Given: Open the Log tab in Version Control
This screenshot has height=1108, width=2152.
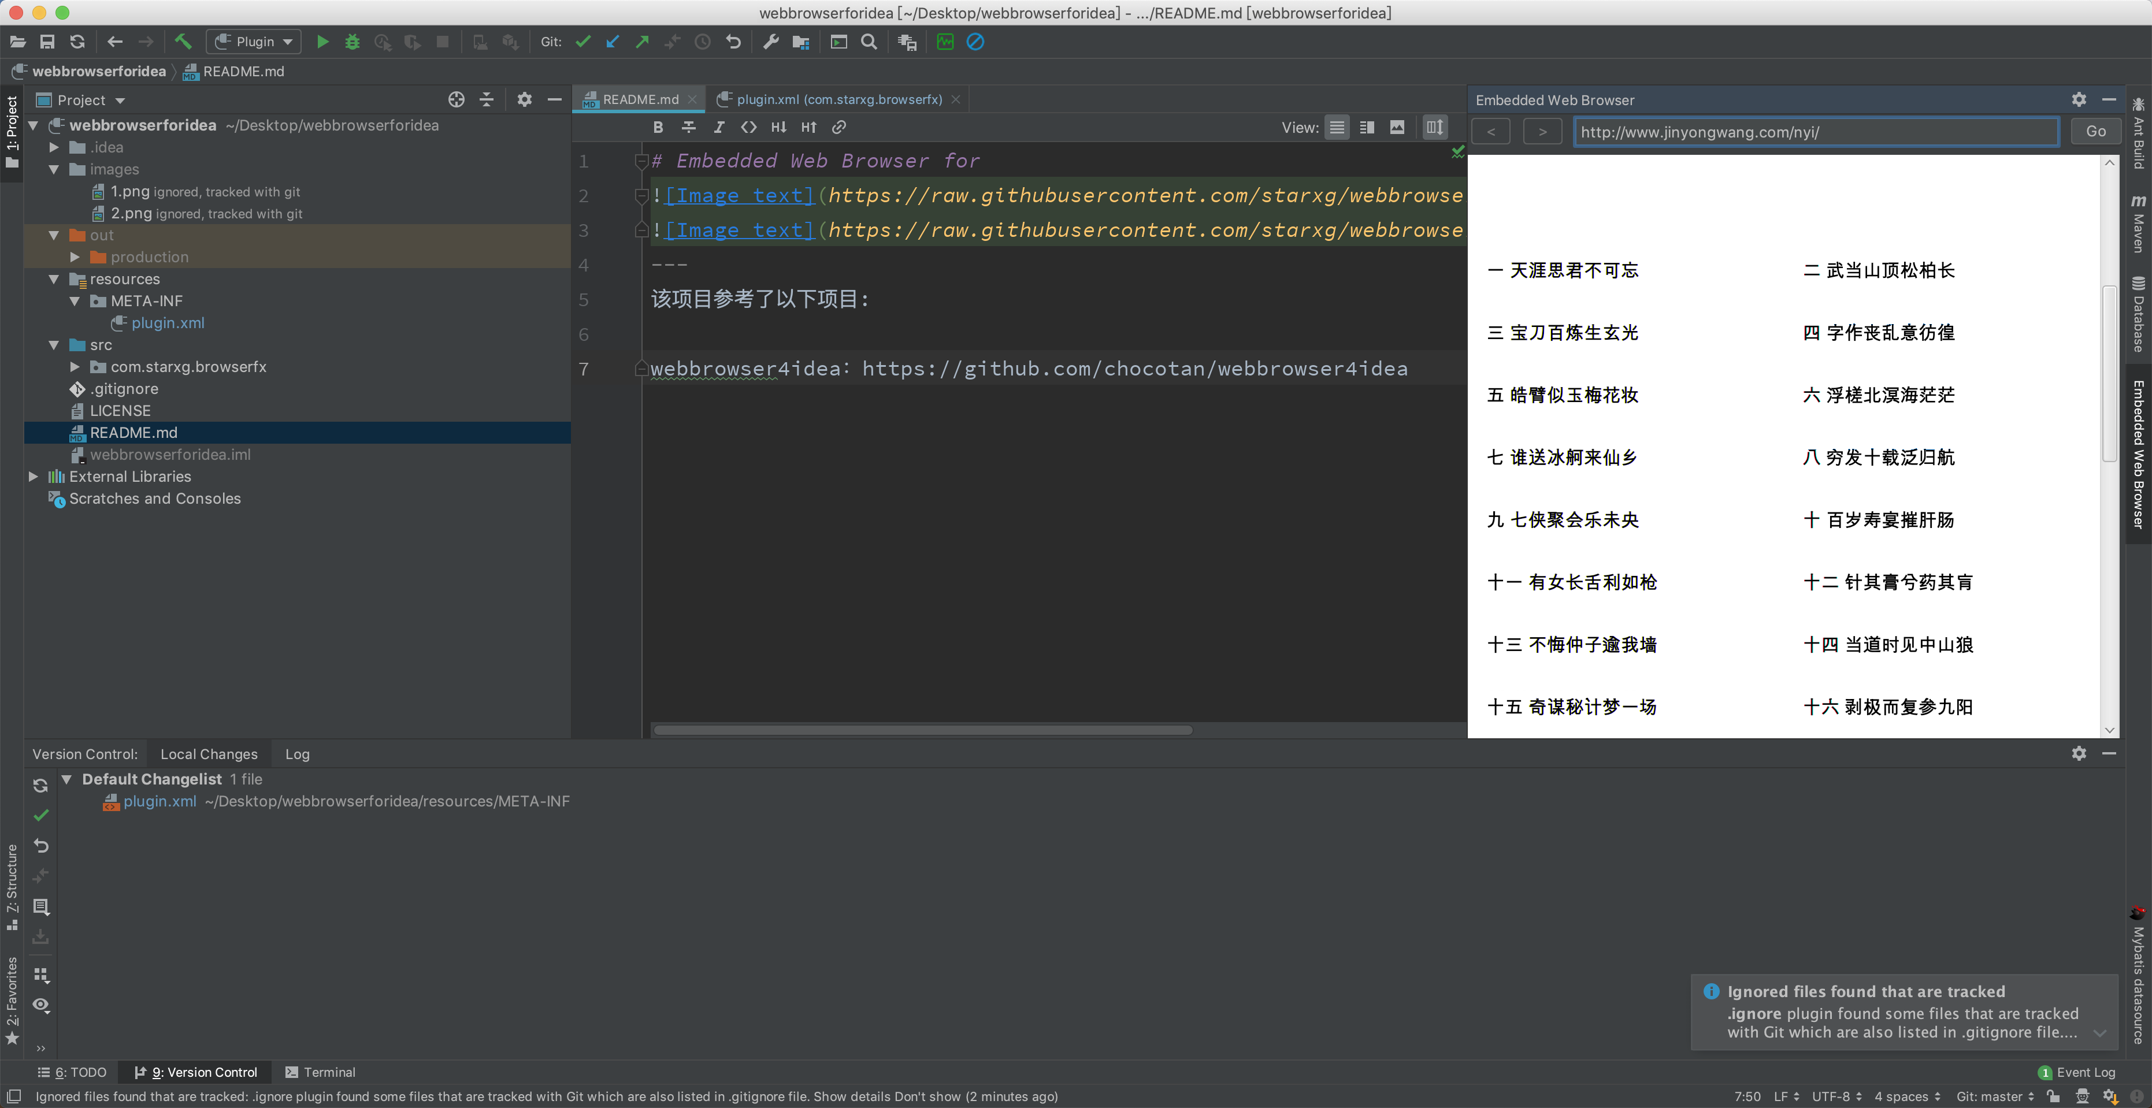Looking at the screenshot, I should 296,754.
